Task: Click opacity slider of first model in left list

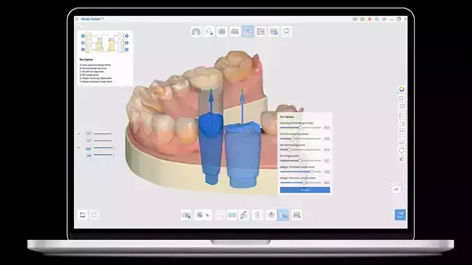Action: click(103, 133)
